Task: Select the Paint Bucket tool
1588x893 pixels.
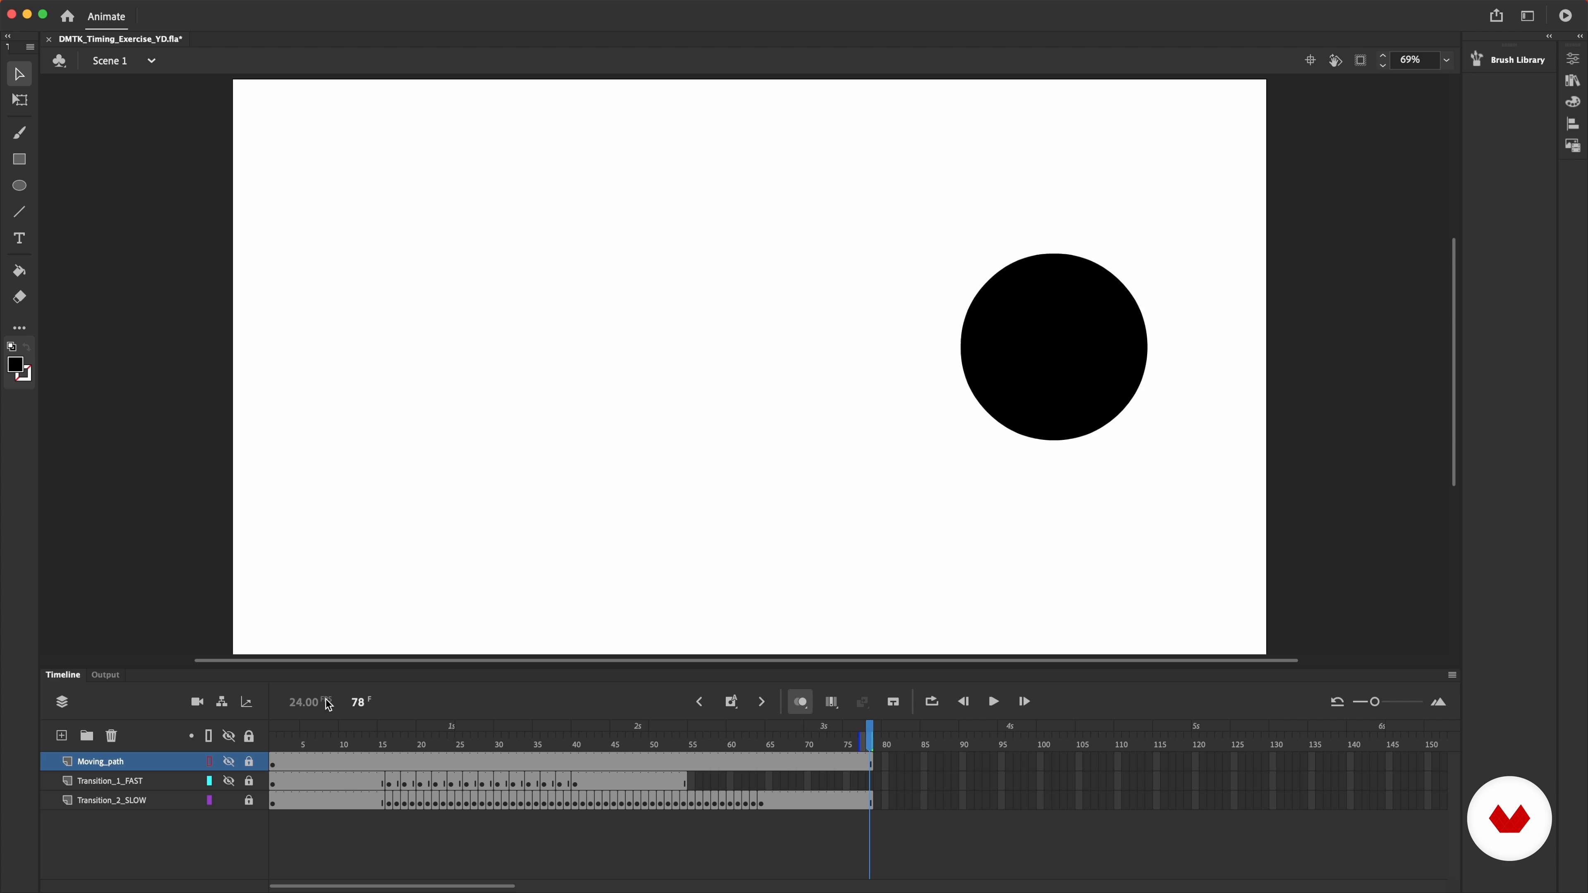Action: pyautogui.click(x=19, y=270)
